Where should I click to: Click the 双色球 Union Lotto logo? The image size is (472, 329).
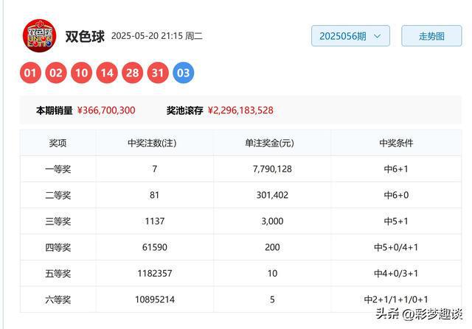[39, 36]
